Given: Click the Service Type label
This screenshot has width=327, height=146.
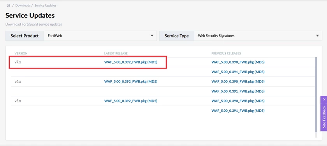Looking at the screenshot, I should pyautogui.click(x=177, y=36).
